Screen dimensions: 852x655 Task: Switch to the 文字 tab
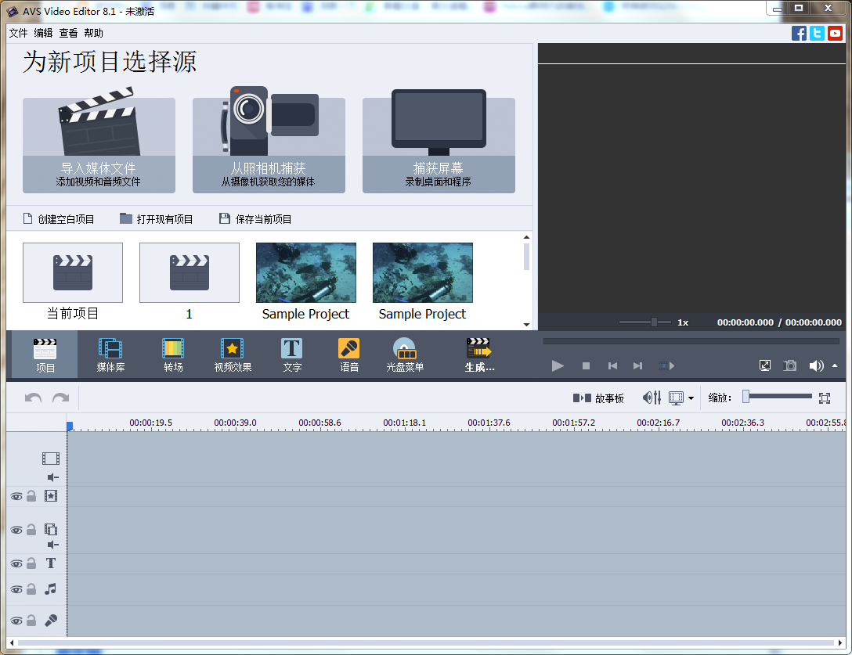point(292,354)
